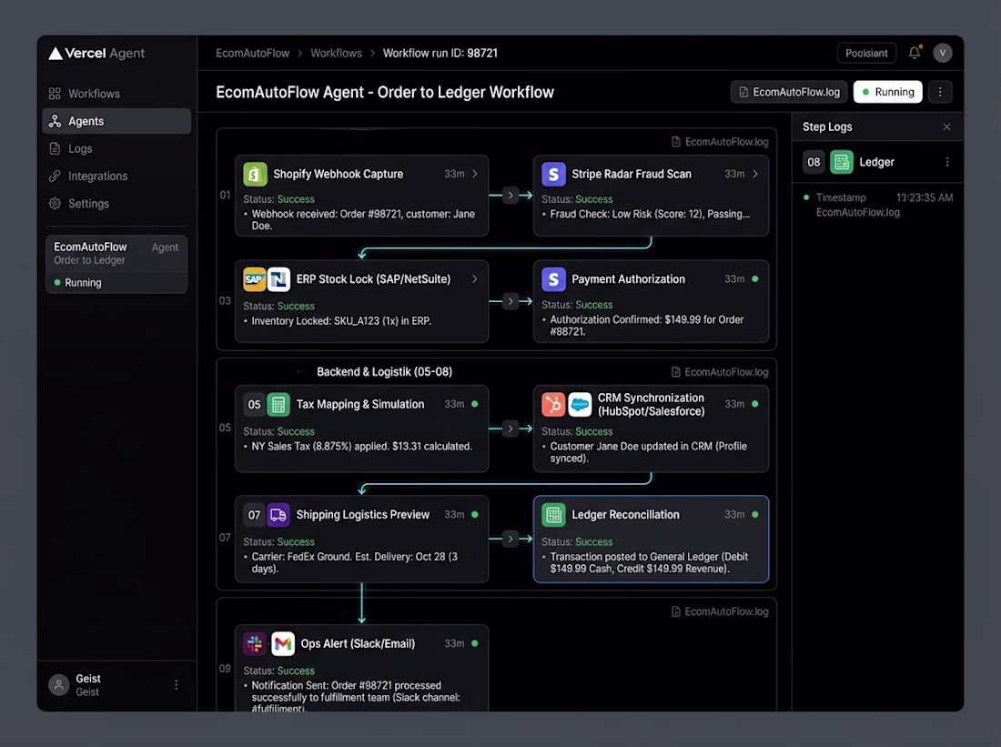The width and height of the screenshot is (1001, 747).
Task: Click the Logs document icon in sidebar
Action: click(x=55, y=148)
